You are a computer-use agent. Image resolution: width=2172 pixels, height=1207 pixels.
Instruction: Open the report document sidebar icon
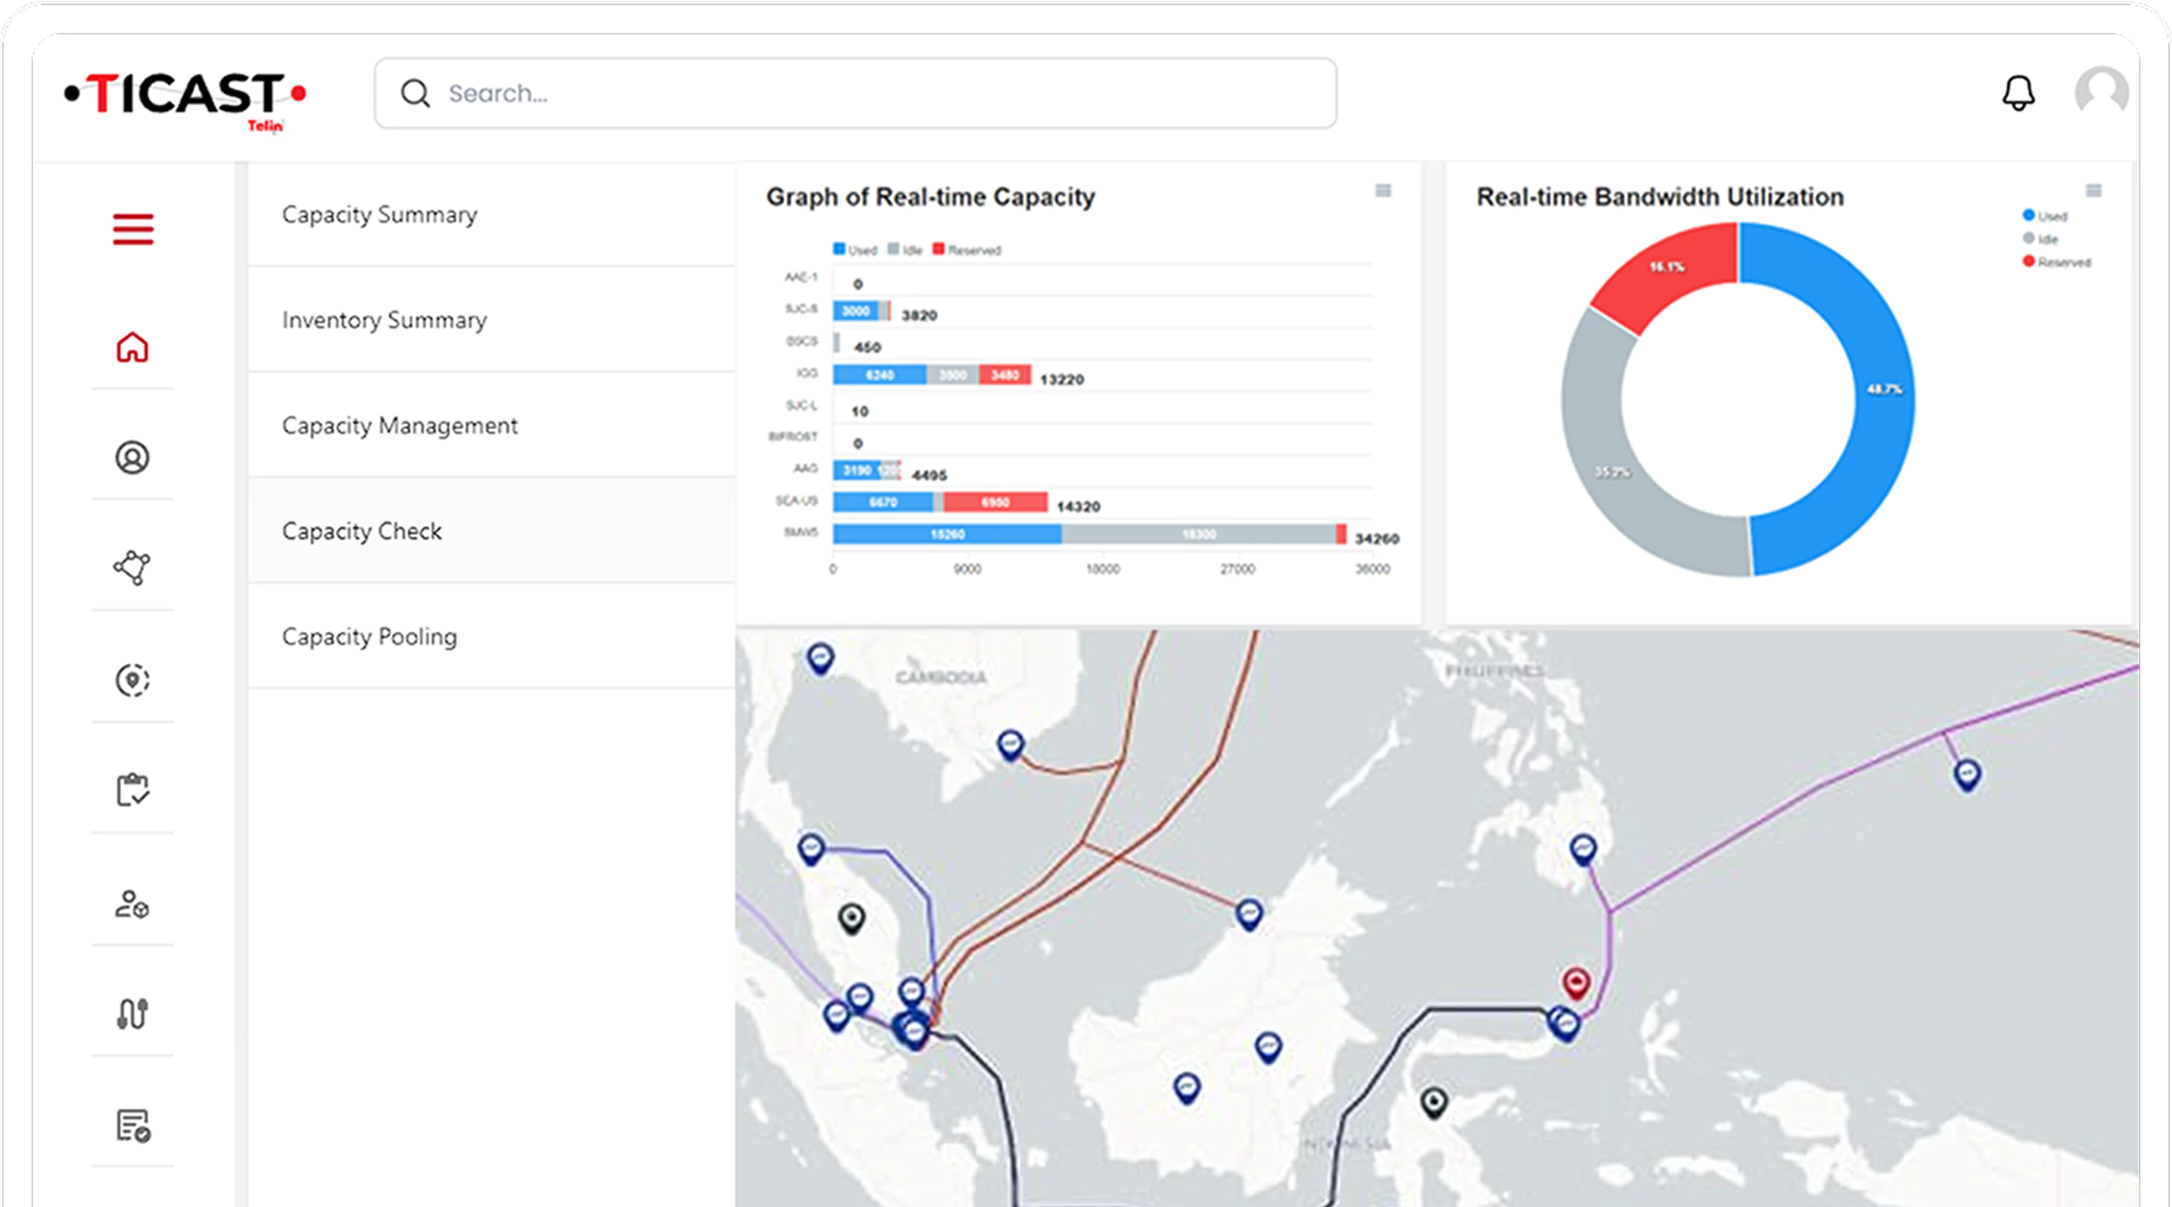coord(132,1126)
